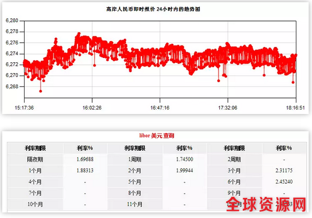312x218 pixels.
Task: Select the 1个月 cell
Action: [x=35, y=171]
